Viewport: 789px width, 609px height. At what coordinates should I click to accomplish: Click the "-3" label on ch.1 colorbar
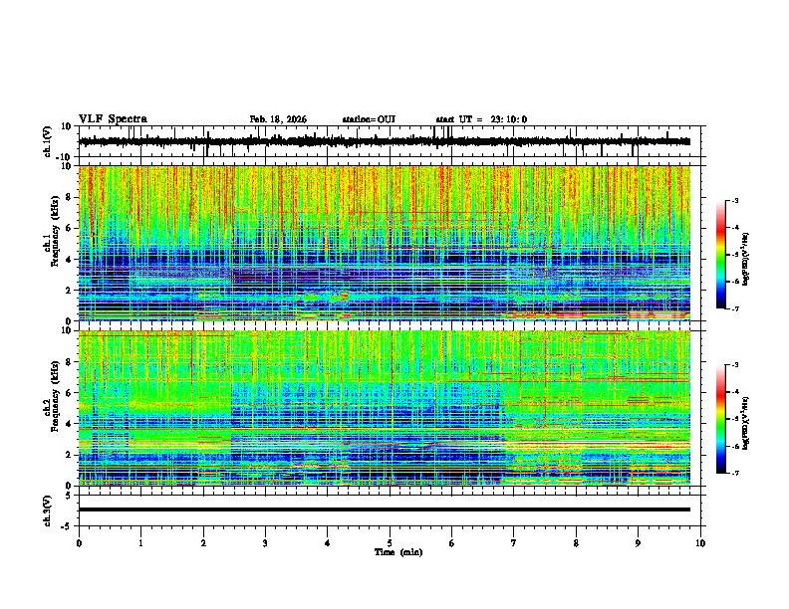(734, 200)
